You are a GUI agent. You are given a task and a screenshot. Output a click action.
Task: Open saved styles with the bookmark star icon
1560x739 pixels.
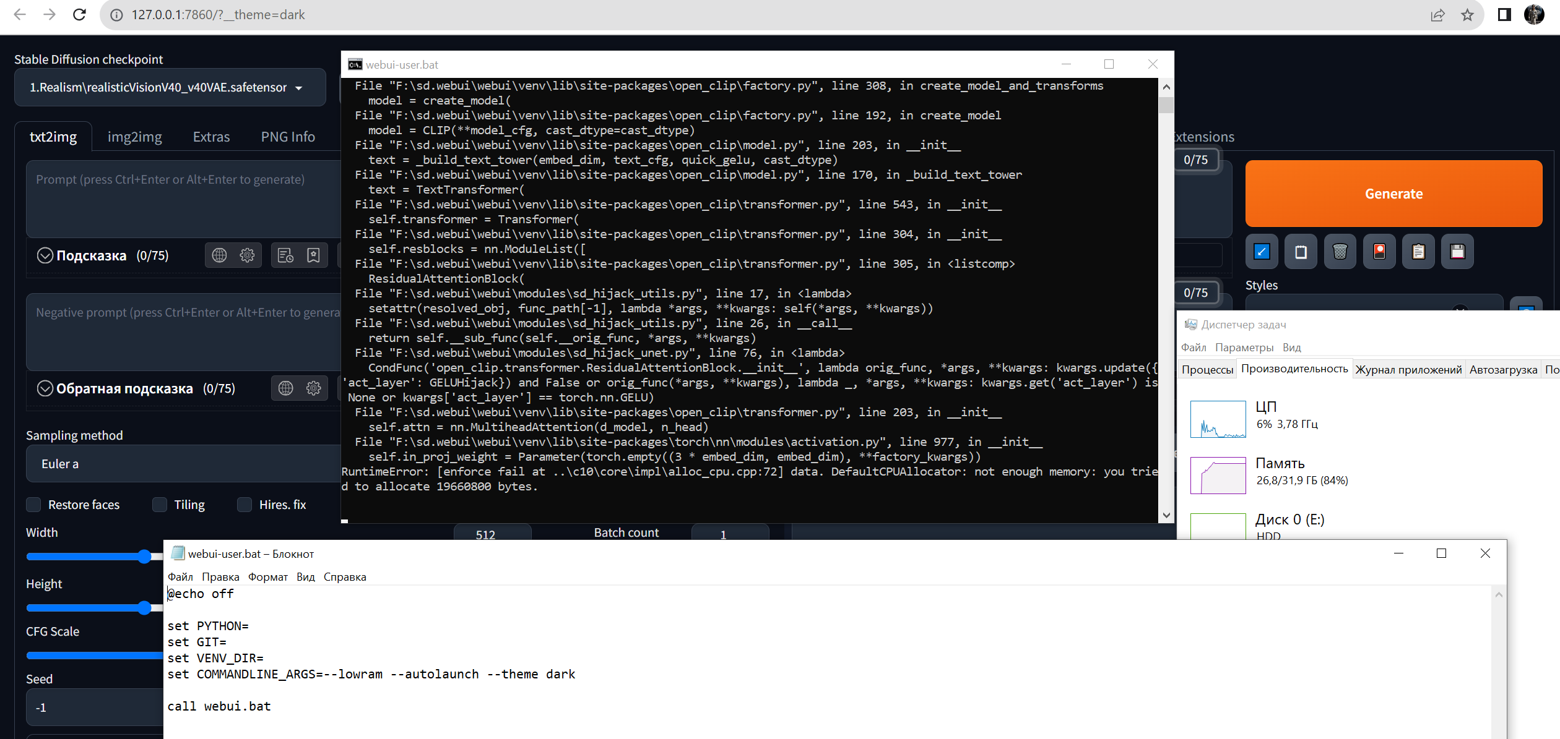click(313, 255)
